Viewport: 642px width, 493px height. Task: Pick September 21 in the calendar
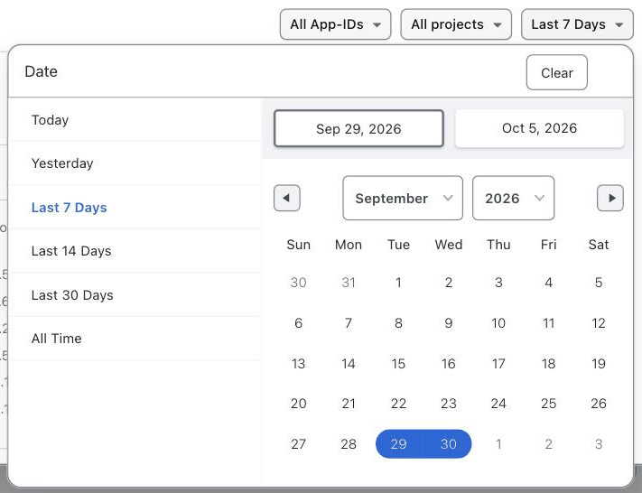349,404
